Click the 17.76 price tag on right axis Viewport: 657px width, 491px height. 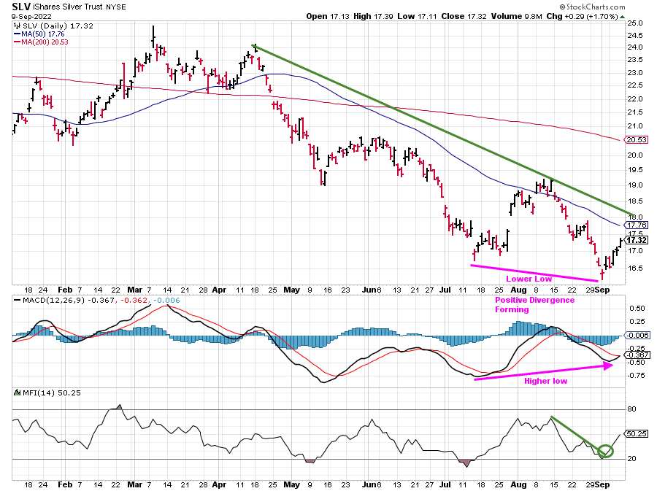[x=637, y=225]
